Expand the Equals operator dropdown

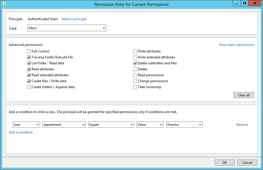tap(111, 125)
